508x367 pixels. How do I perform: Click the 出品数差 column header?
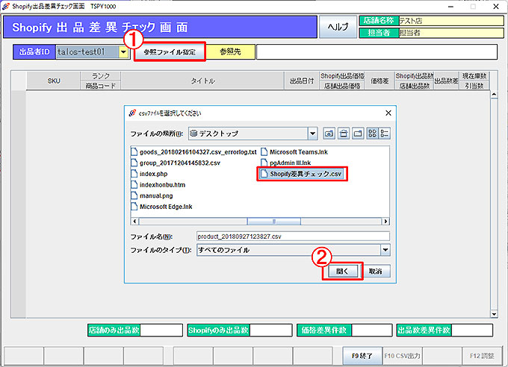447,81
